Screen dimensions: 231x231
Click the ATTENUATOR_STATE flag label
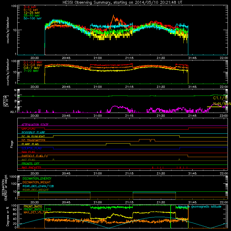click(x=35, y=125)
